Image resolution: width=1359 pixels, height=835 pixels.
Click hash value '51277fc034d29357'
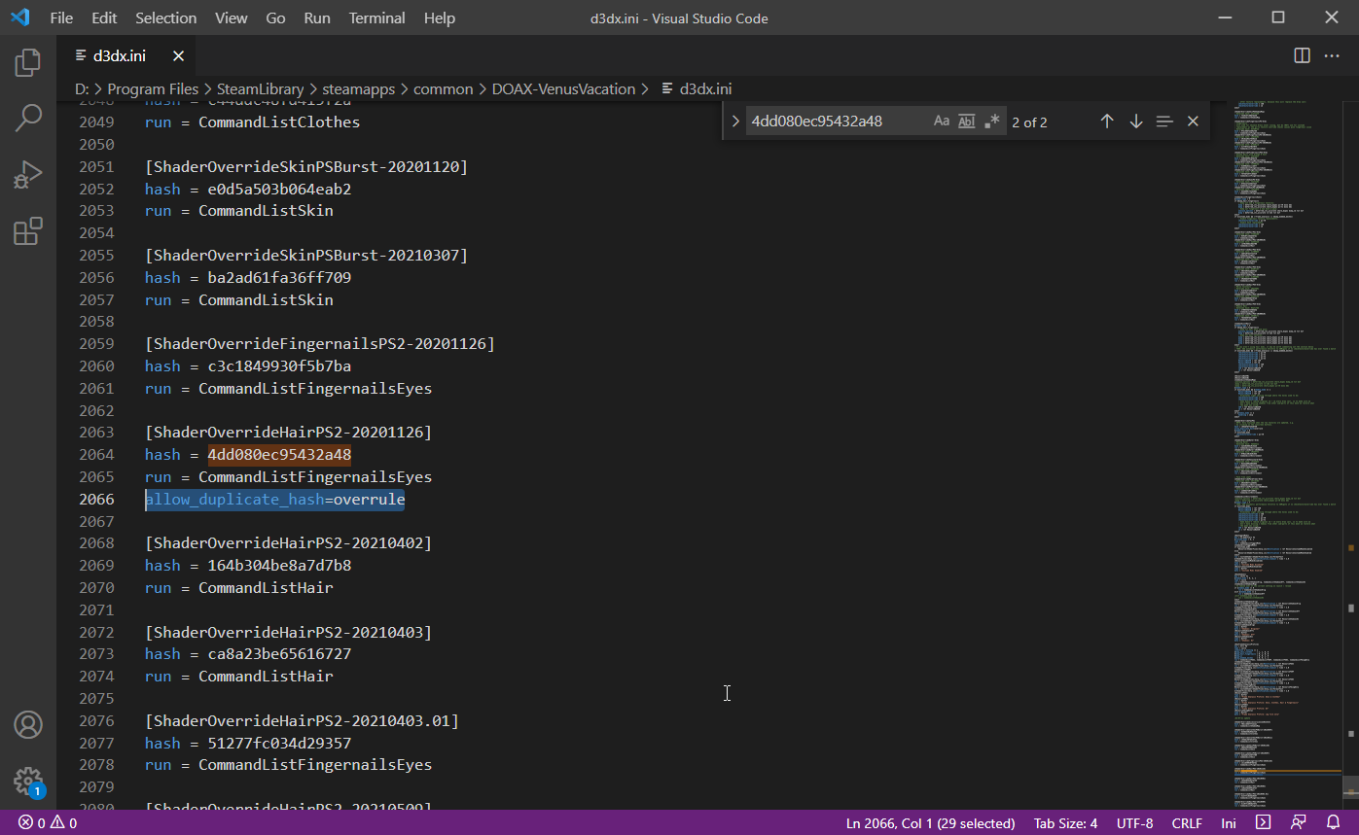coord(279,744)
